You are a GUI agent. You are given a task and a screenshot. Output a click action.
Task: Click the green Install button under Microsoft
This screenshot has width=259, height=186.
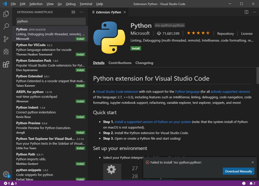pos(136,48)
